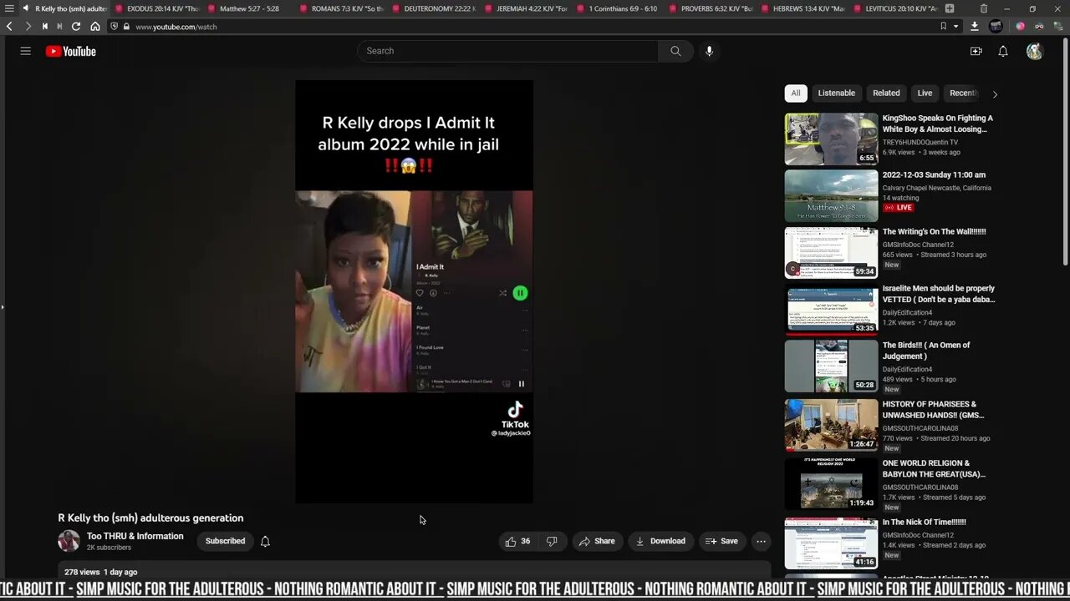Open The Writing's On The Wall thumbnail
The width and height of the screenshot is (1070, 601).
[x=831, y=252]
